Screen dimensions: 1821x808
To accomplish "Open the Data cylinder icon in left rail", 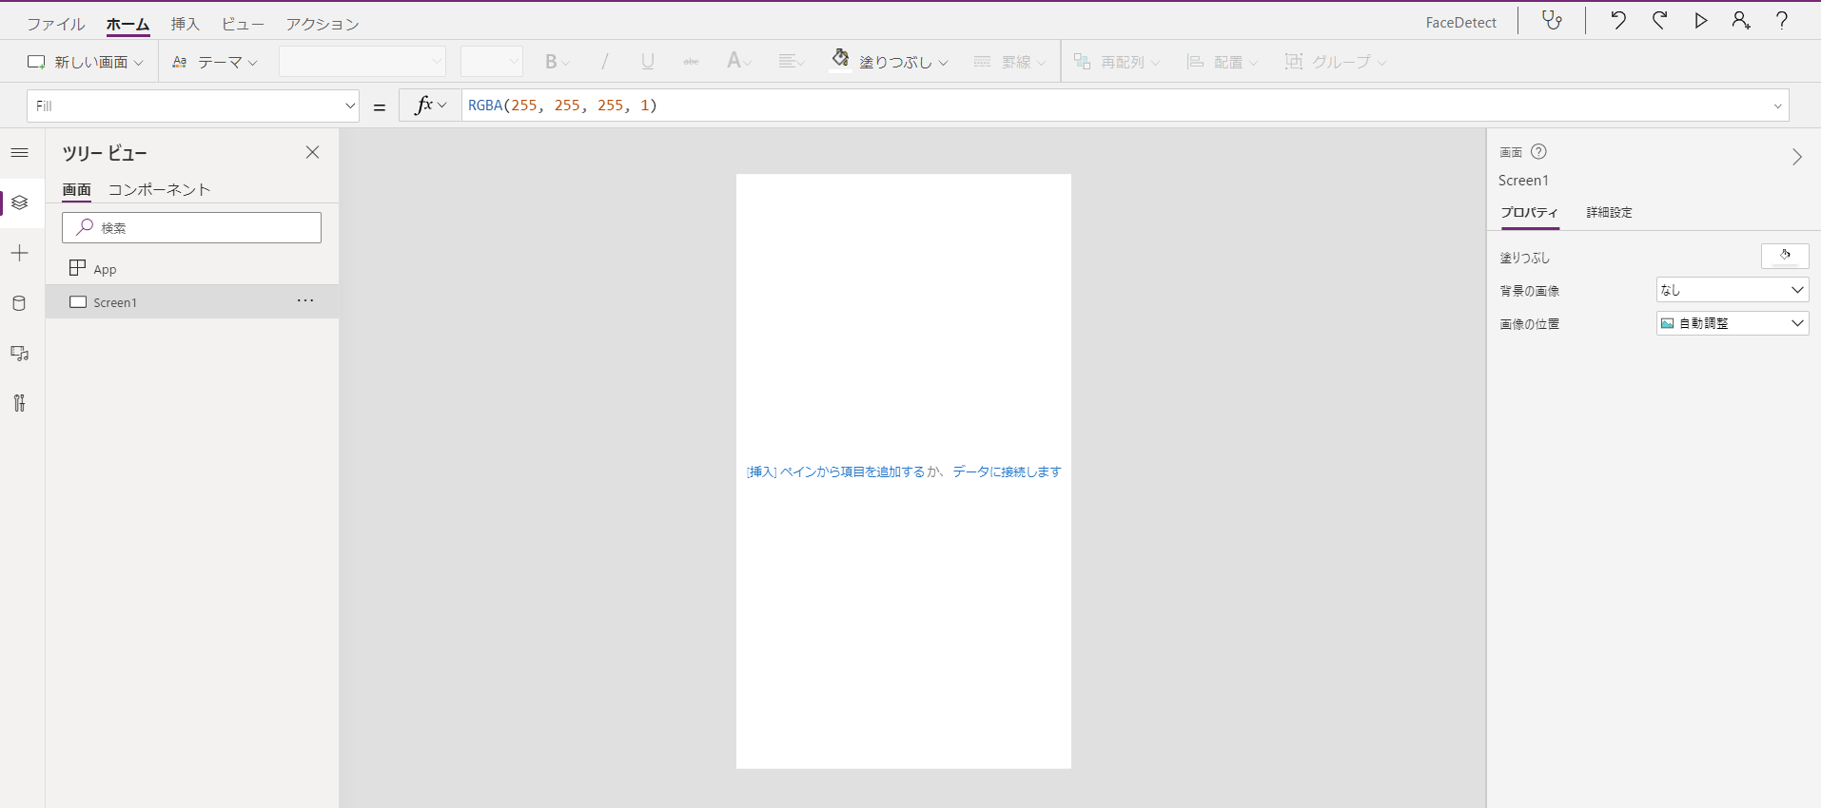I will [x=20, y=303].
